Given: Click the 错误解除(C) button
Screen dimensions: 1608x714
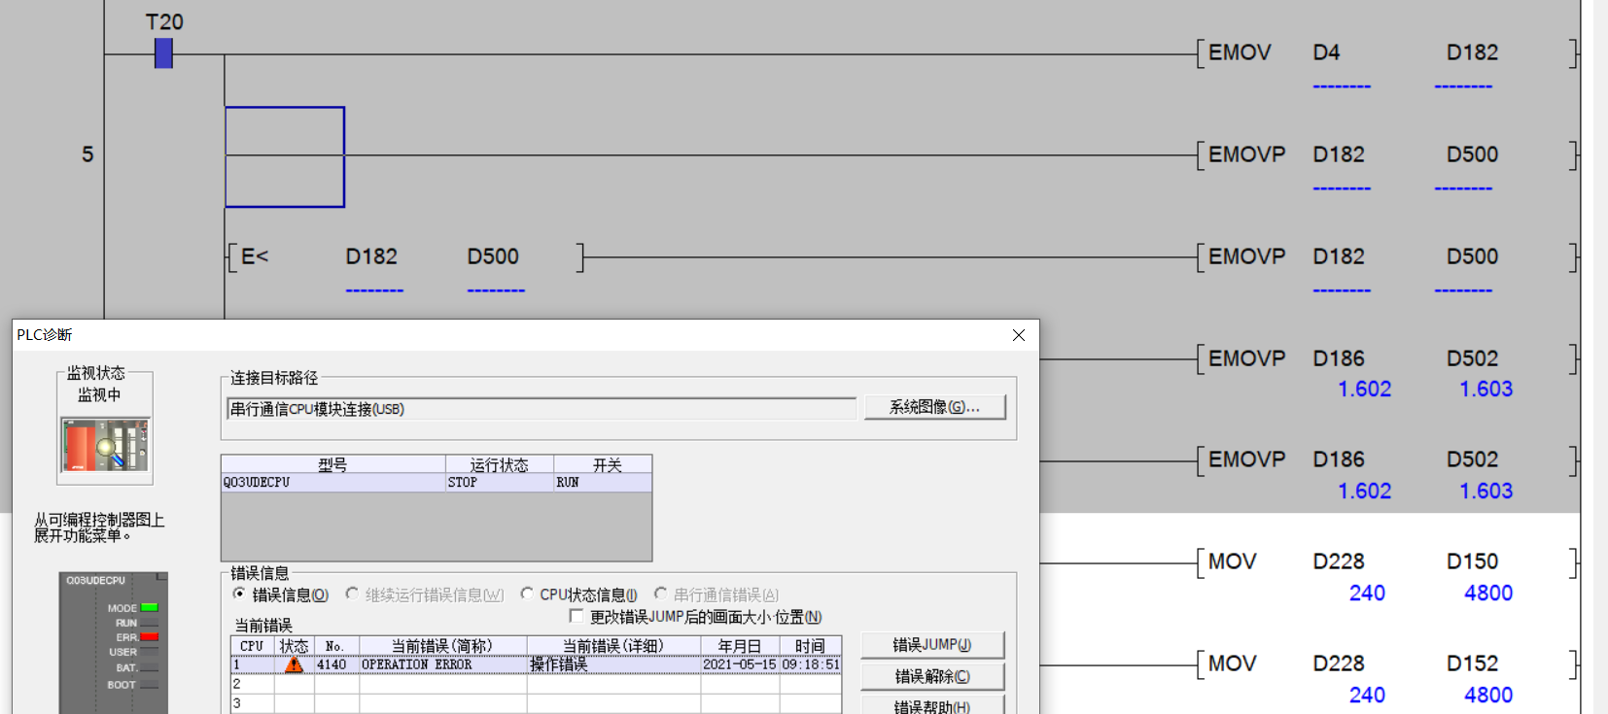Looking at the screenshot, I should pyautogui.click(x=931, y=676).
